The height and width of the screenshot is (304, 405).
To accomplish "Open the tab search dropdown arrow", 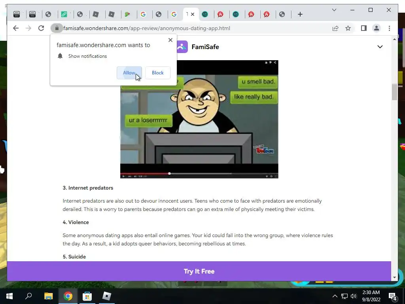I will pos(334,10).
